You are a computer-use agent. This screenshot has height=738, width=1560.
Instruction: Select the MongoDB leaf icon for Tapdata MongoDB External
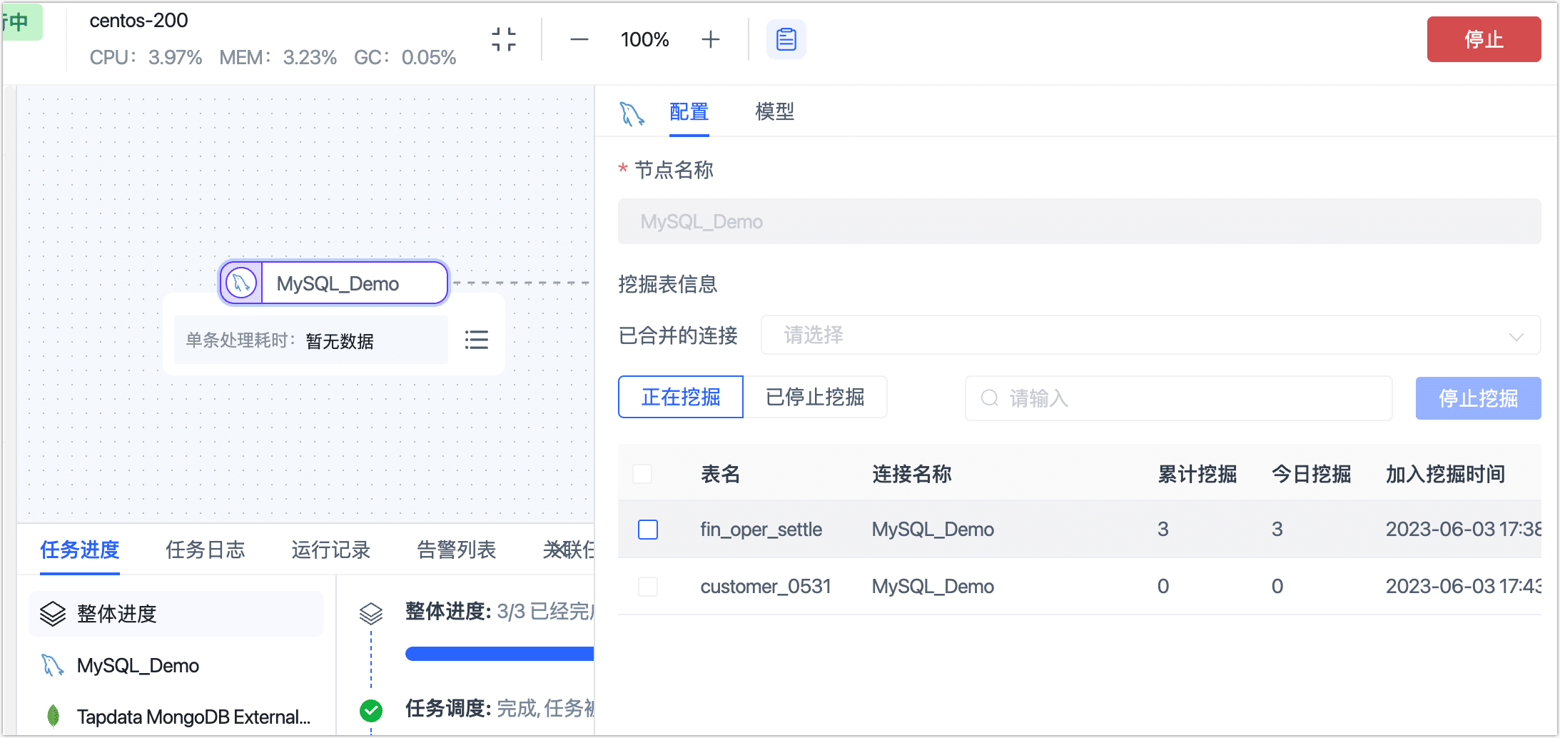(x=51, y=716)
